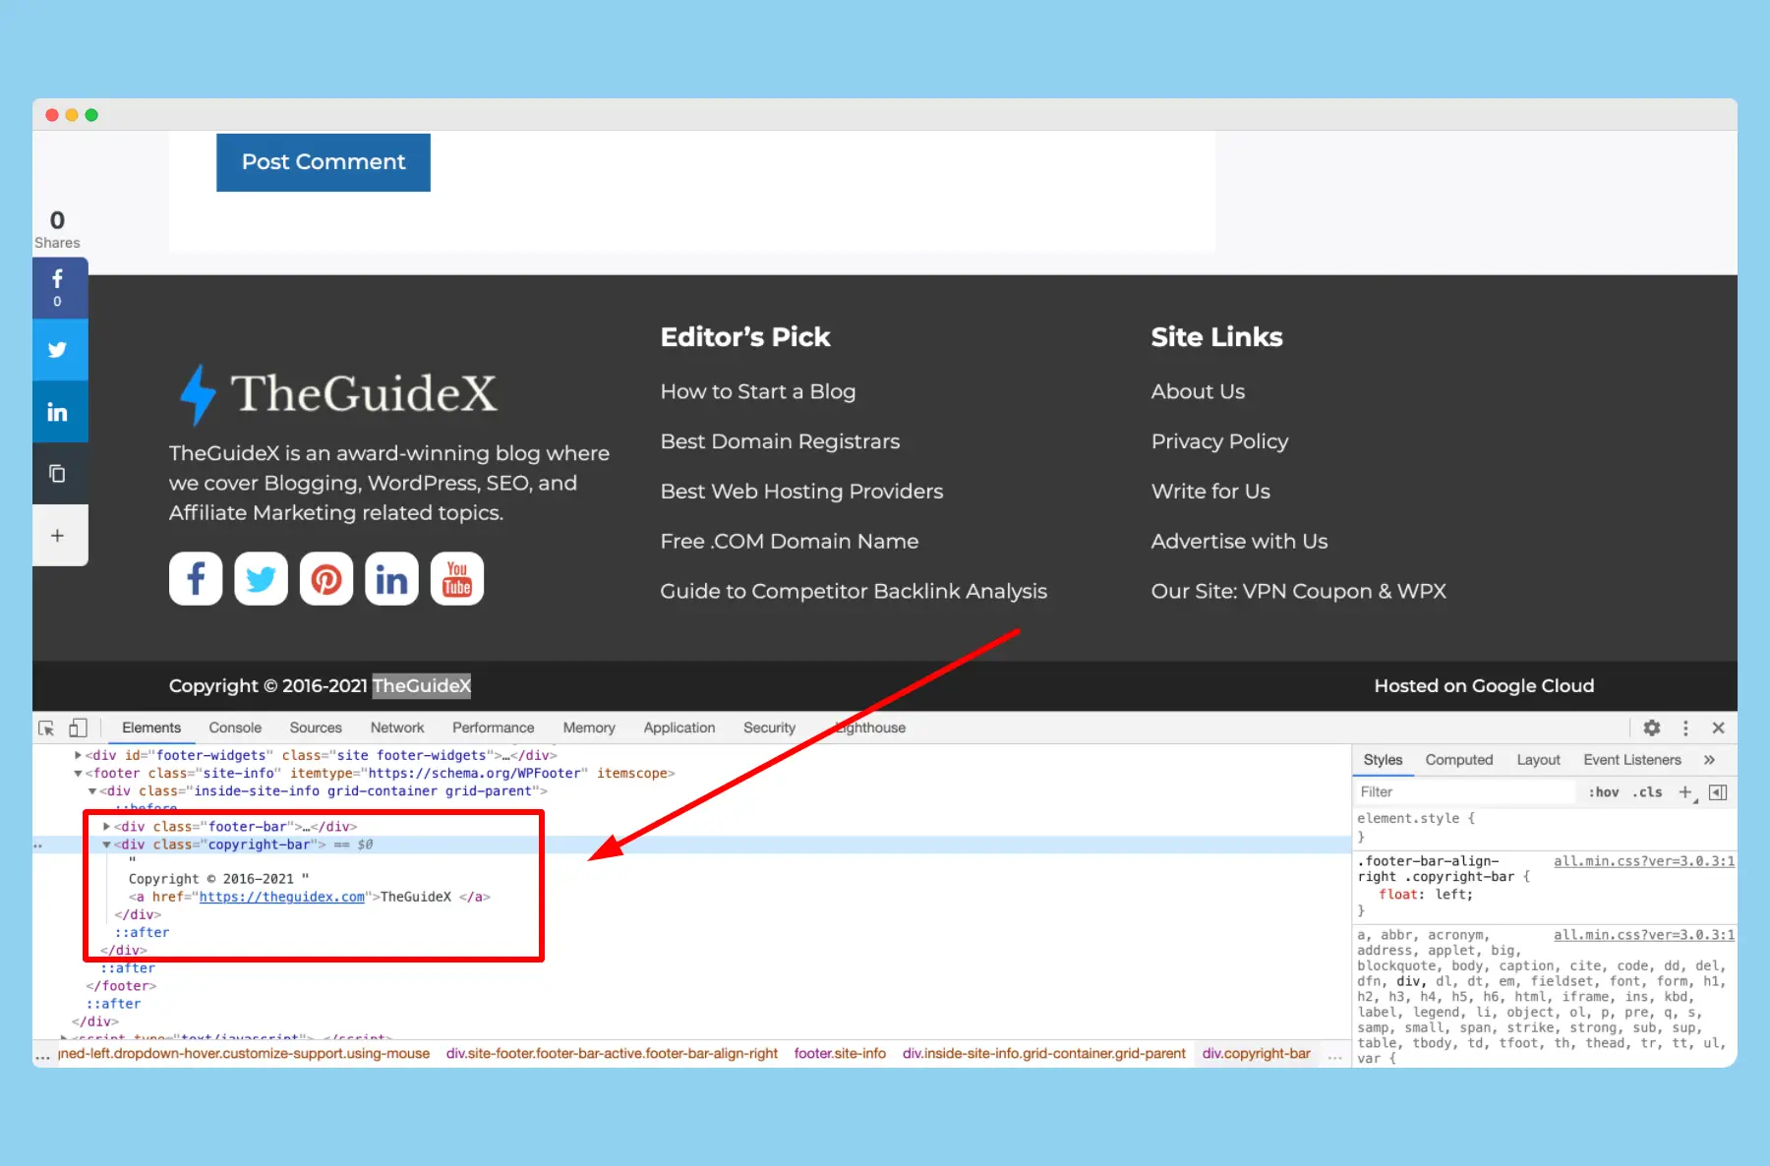Collapse the copyright-bar div element
This screenshot has width=1770, height=1166.
pyautogui.click(x=106, y=844)
